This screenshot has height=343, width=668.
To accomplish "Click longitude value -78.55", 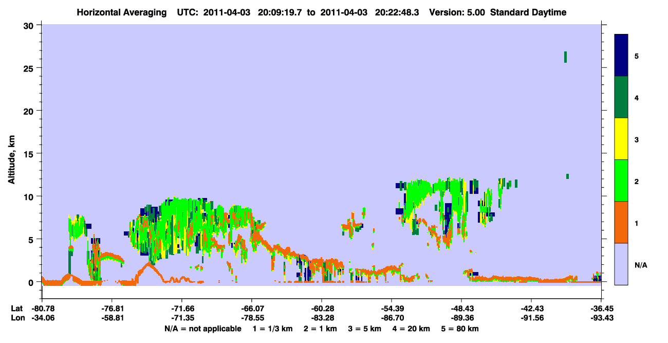I will click(x=252, y=318).
